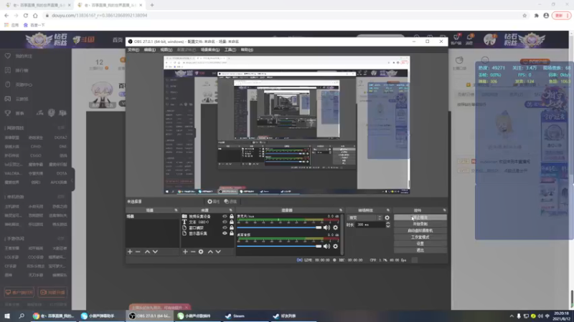Add a new source with plus button

pyautogui.click(x=185, y=252)
